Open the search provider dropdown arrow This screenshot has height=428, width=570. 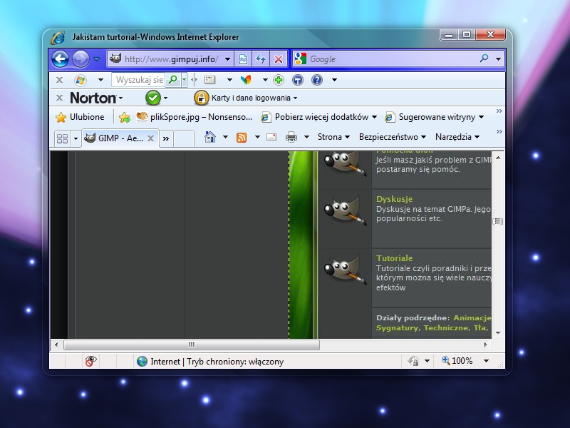[x=498, y=59]
